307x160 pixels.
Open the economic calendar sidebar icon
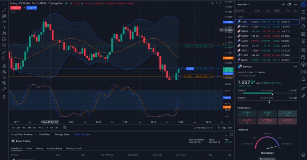[303, 34]
